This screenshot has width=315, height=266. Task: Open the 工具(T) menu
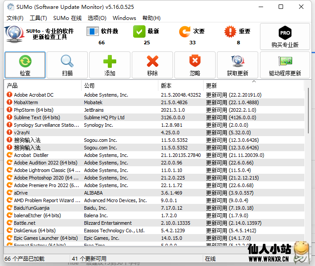click(38, 18)
